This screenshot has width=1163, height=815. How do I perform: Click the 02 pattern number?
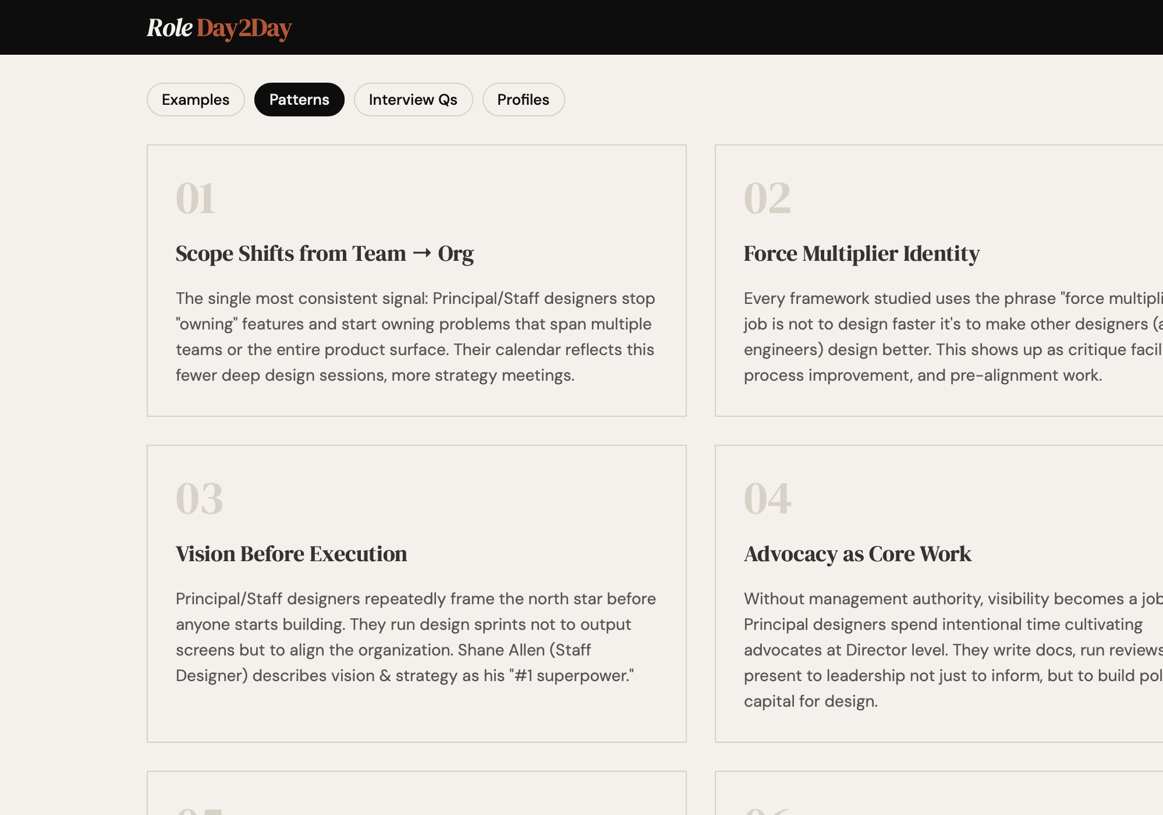pyautogui.click(x=767, y=199)
